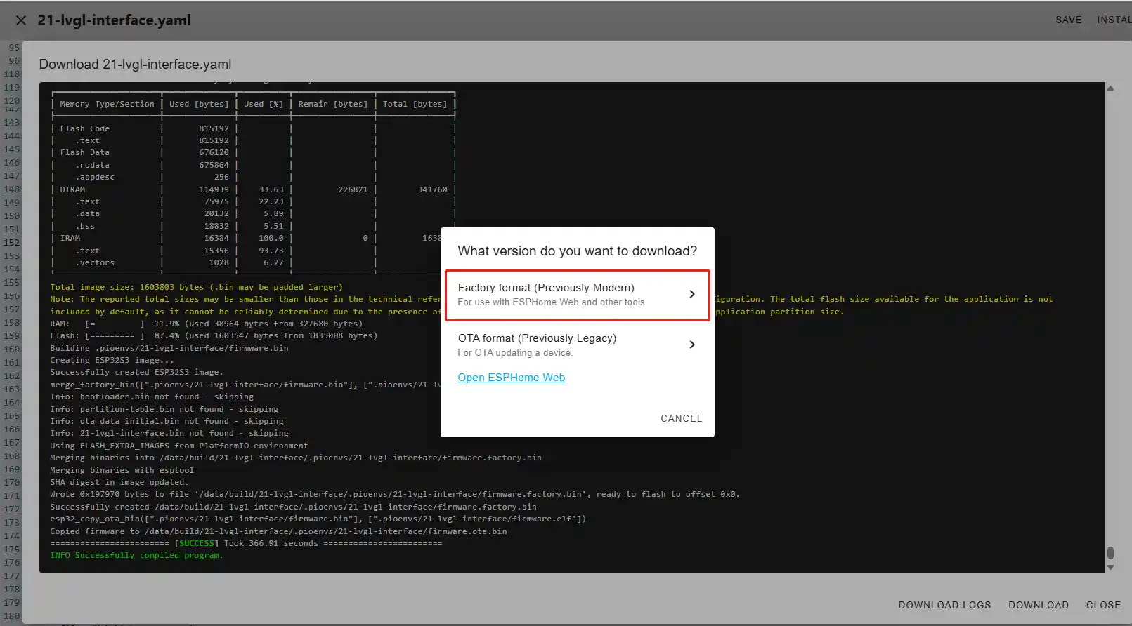Viewport: 1132px width, 626px height.
Task: Click the Factory format chevron arrow
Action: pyautogui.click(x=691, y=294)
